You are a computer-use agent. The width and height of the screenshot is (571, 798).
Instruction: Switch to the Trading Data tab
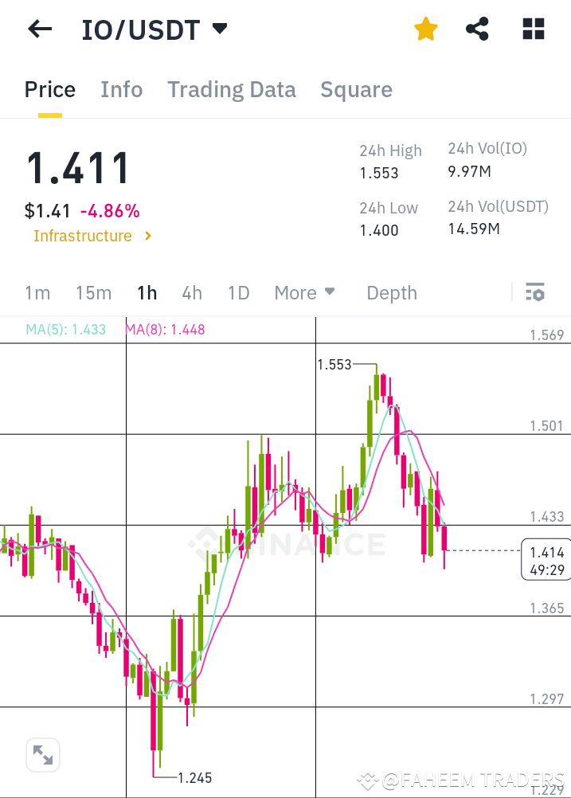231,89
